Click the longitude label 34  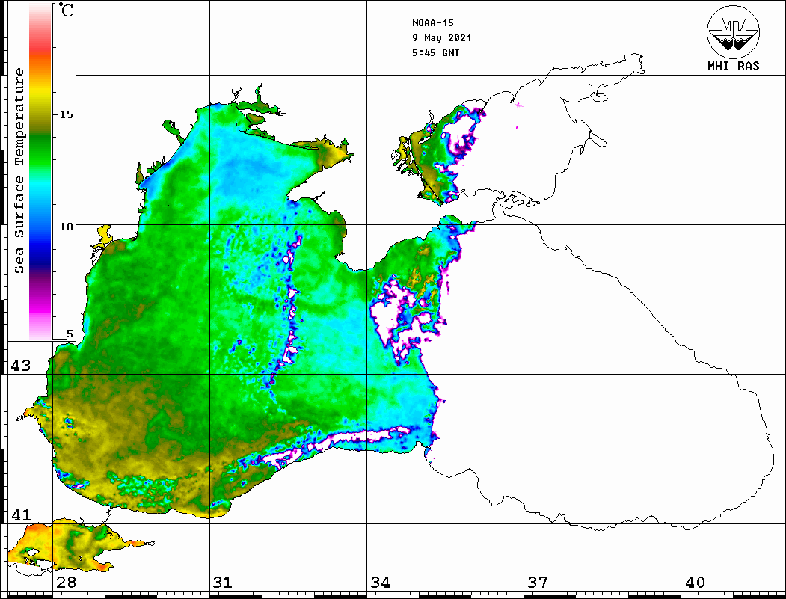pos(380,583)
